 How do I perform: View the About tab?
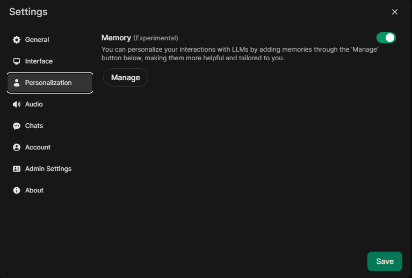(34, 190)
